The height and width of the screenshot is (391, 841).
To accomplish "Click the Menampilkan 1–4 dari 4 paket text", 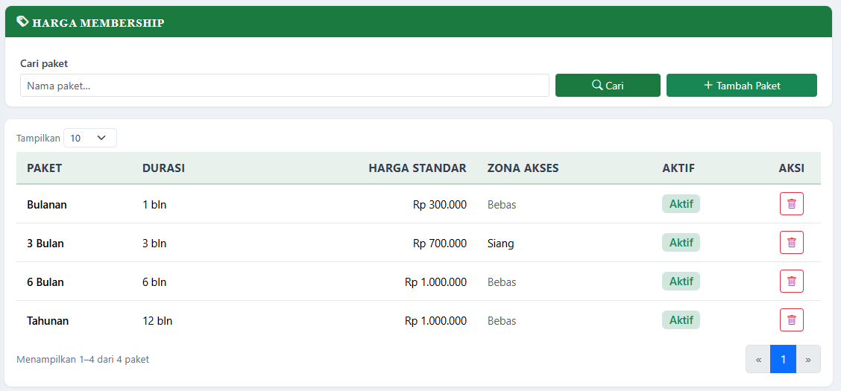I will [83, 360].
